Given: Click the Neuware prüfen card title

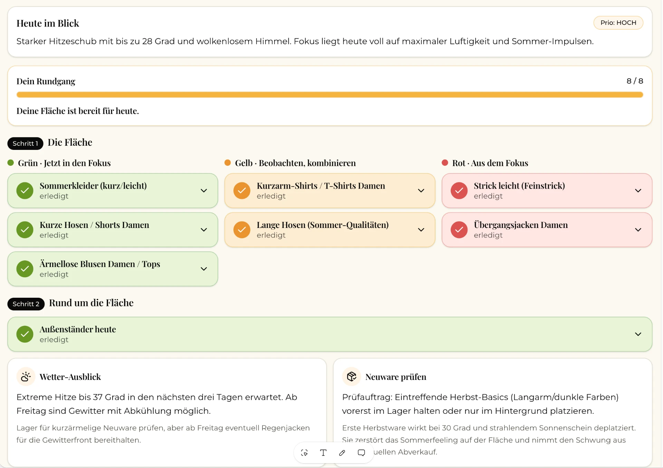Looking at the screenshot, I should [396, 377].
